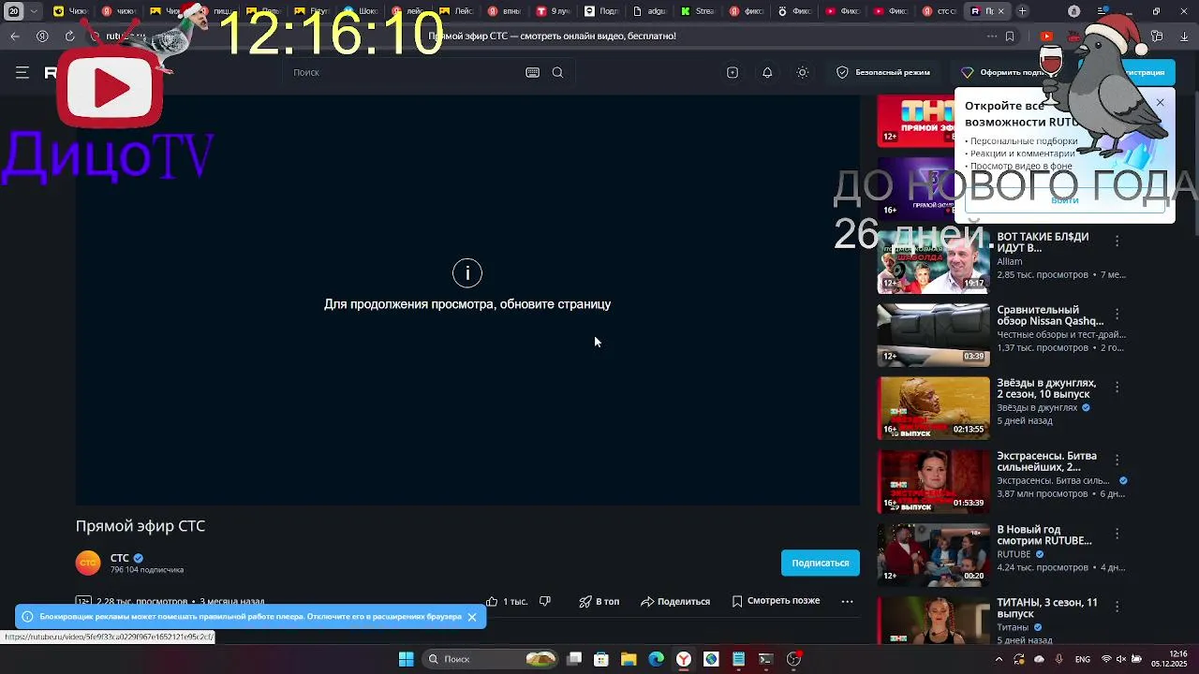Open ВОТ ТАКИЕ video thumbnail
This screenshot has height=674, width=1199.
(933, 263)
